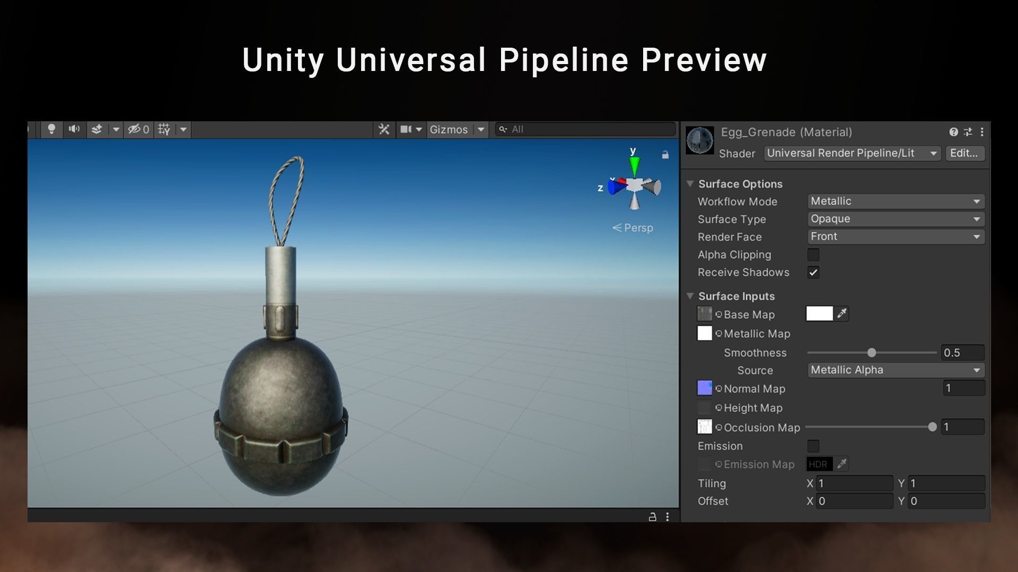The height and width of the screenshot is (572, 1018).
Task: Click Height Map texture picker circle
Action: click(718, 408)
